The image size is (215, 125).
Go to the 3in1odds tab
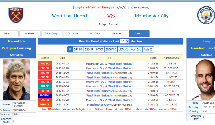click(x=73, y=33)
